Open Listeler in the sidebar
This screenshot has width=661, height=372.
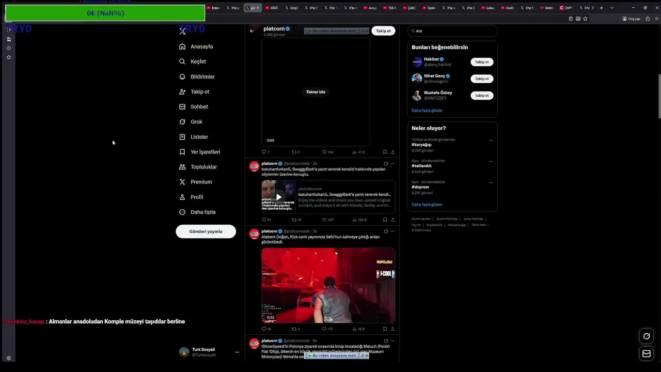[193, 137]
